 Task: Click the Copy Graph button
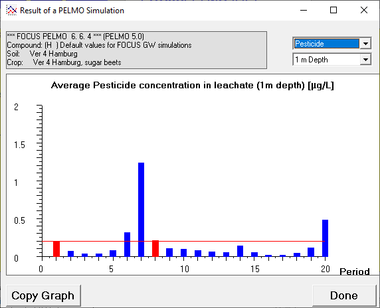(44, 295)
